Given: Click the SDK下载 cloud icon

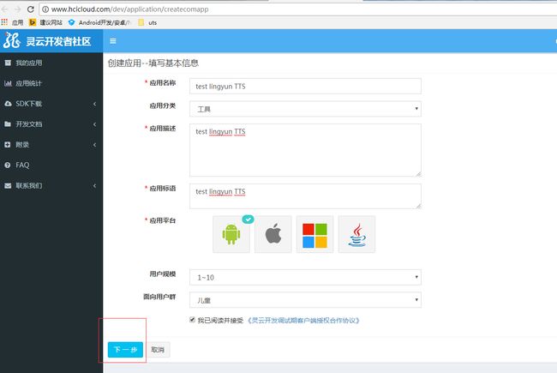Looking at the screenshot, I should tap(8, 104).
